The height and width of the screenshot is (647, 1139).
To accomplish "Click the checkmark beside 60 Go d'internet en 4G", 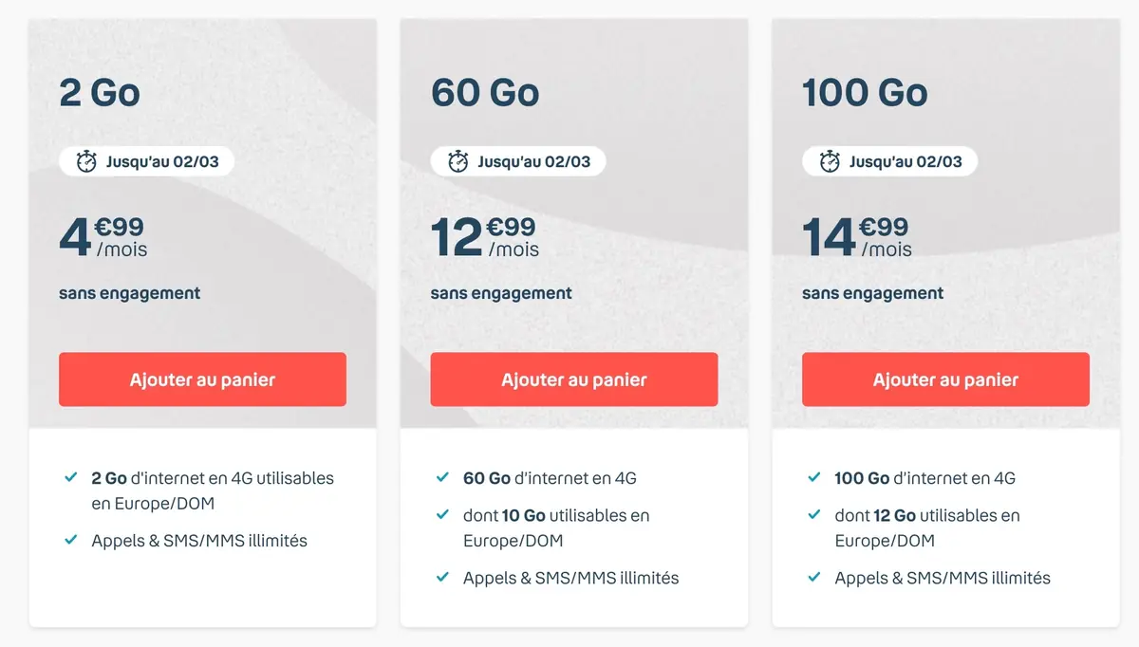I will tap(442, 478).
